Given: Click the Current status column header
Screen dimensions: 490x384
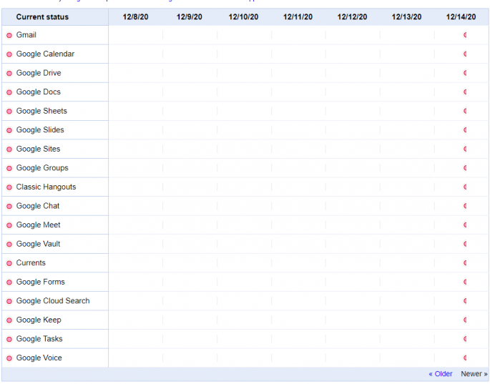Looking at the screenshot, I should (x=42, y=16).
